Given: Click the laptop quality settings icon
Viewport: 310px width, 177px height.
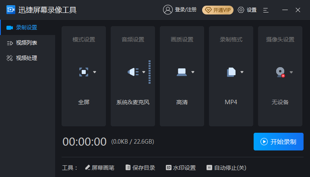Looking at the screenshot, I should 182,72.
